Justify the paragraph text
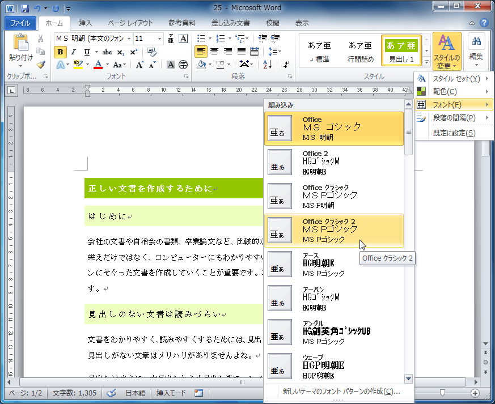 coord(241,52)
